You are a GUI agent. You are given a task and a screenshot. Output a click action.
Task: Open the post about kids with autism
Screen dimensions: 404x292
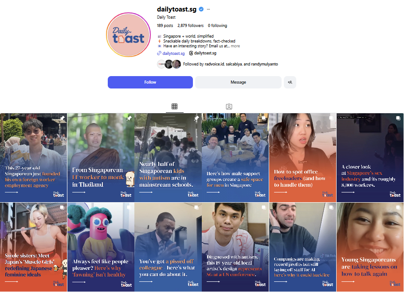point(168,158)
